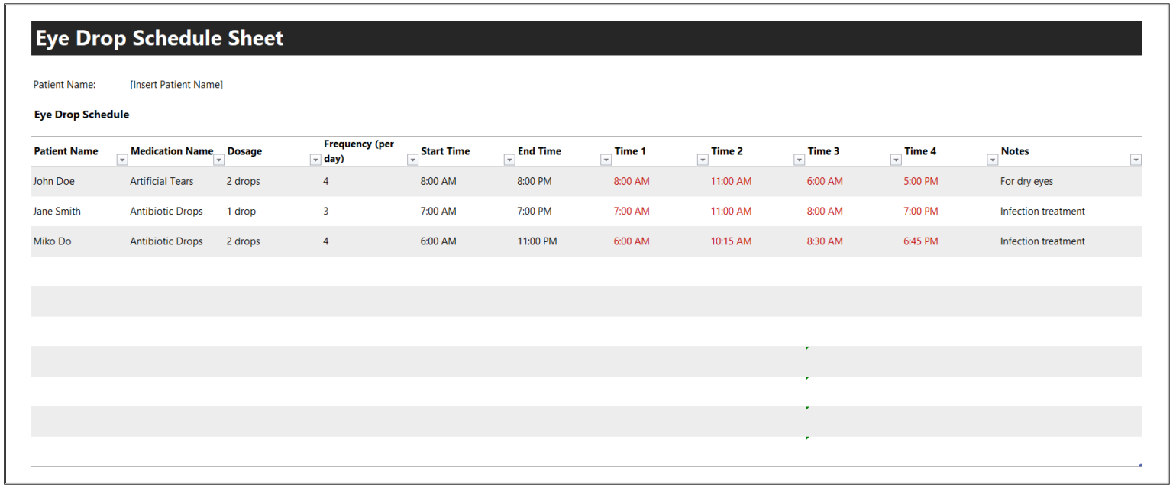Click the table resize handle at bottom-right corner
1173x488 pixels.
click(1139, 464)
